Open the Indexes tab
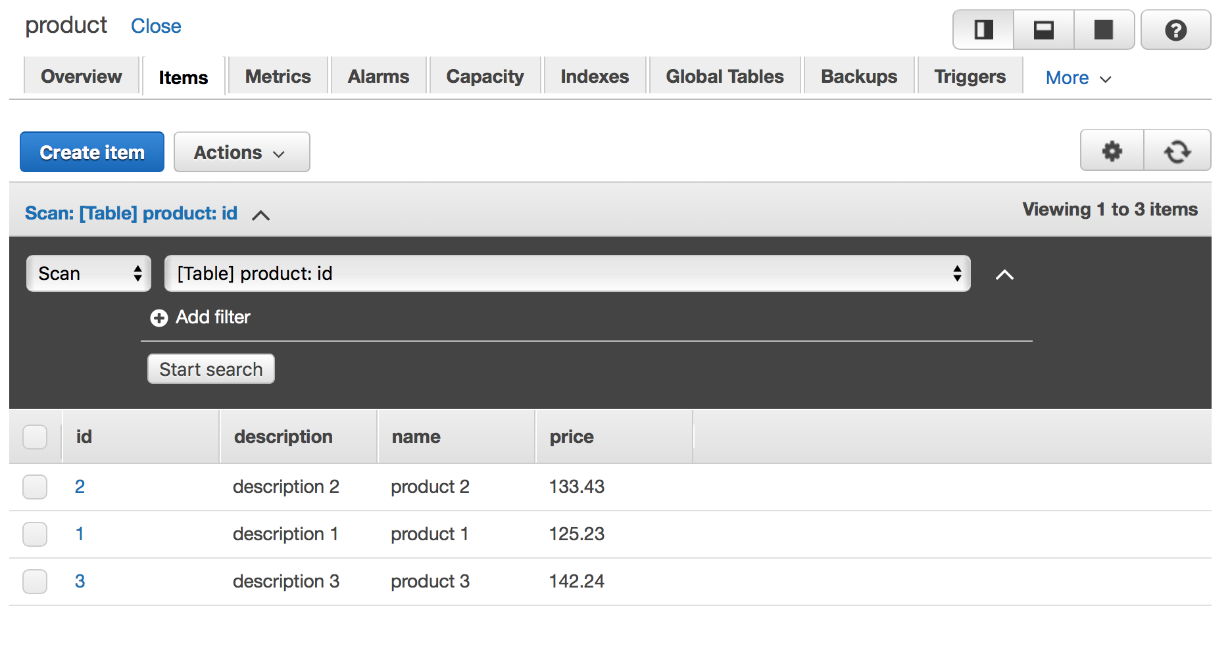 coord(594,77)
